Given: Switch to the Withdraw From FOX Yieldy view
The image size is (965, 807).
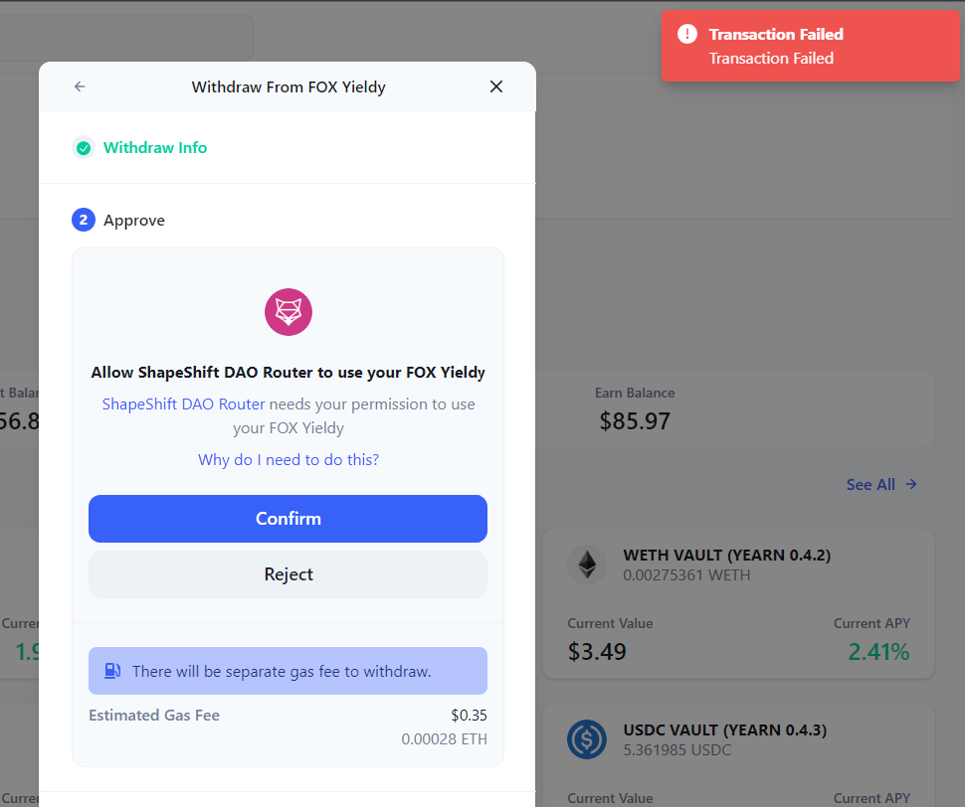Looking at the screenshot, I should click(289, 86).
